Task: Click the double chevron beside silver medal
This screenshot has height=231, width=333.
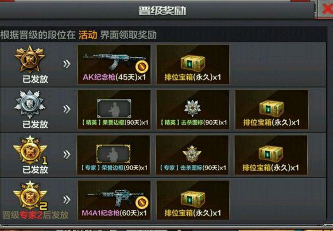Action: [x=67, y=109]
